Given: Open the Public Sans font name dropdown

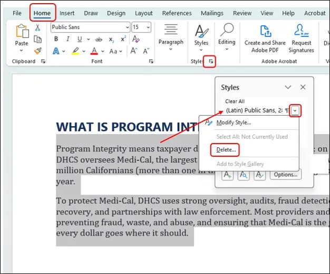Looking at the screenshot, I should 128,27.
